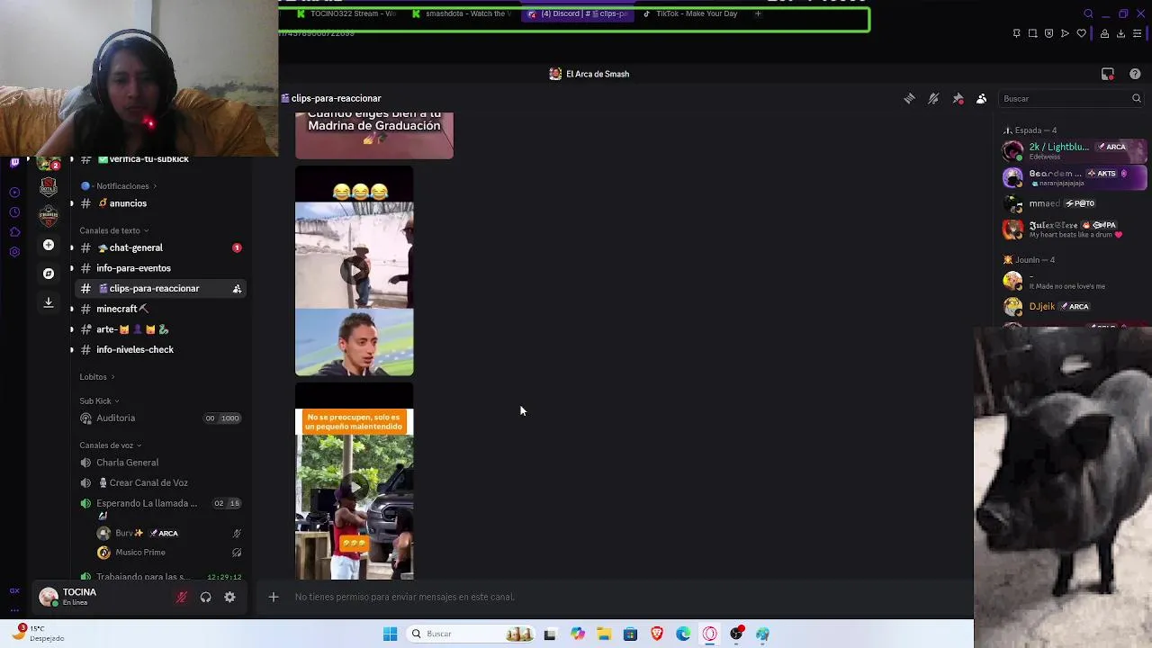The width and height of the screenshot is (1152, 648).
Task: Switch to smashdota browser tab
Action: point(462,13)
